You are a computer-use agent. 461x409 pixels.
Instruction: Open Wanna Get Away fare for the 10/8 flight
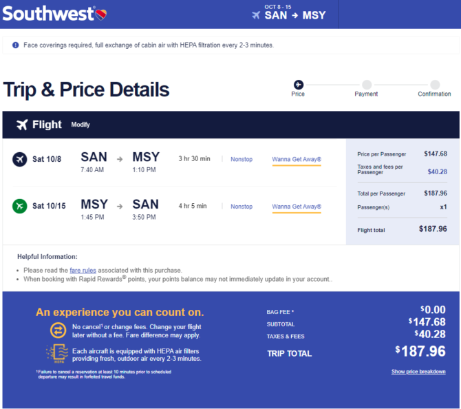point(297,160)
